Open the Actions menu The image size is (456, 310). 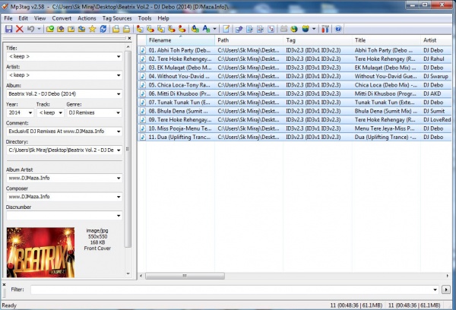click(87, 18)
